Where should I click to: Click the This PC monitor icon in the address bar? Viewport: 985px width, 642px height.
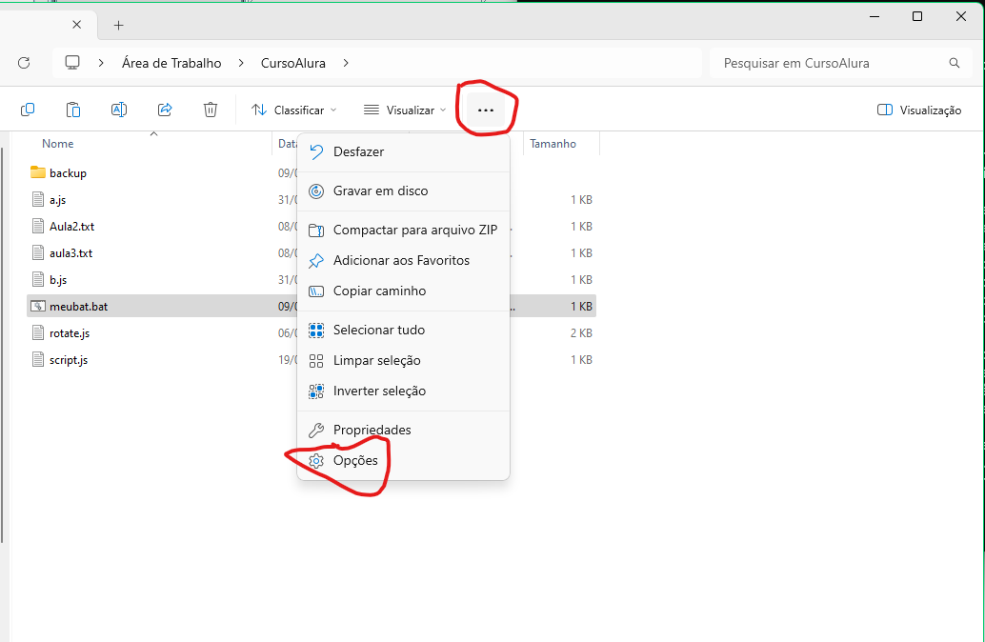tap(72, 63)
